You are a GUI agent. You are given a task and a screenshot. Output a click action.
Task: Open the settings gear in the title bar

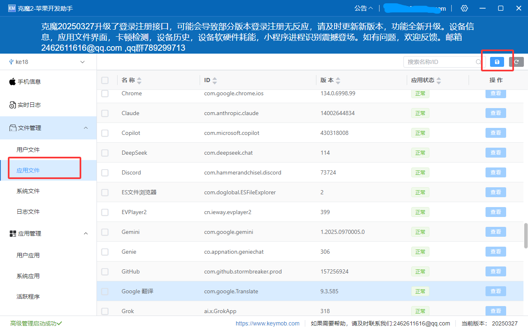pyautogui.click(x=464, y=8)
